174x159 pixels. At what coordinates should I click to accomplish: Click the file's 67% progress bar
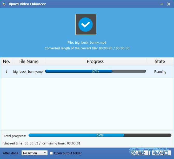(x=96, y=71)
